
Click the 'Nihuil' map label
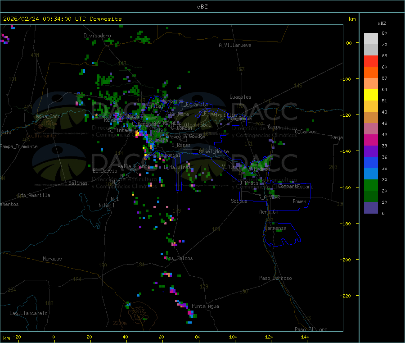107,206
